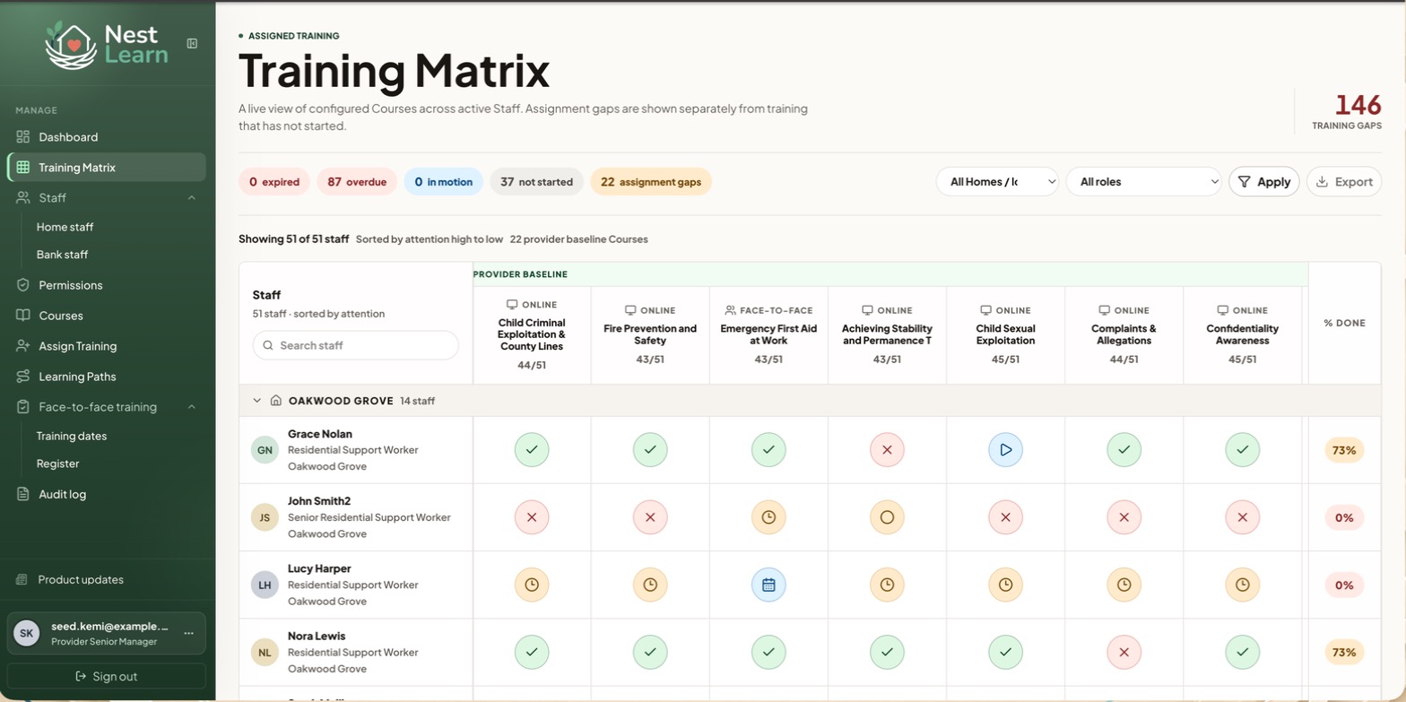Click the Learning Paths icon
The height and width of the screenshot is (702, 1406).
pyautogui.click(x=23, y=377)
